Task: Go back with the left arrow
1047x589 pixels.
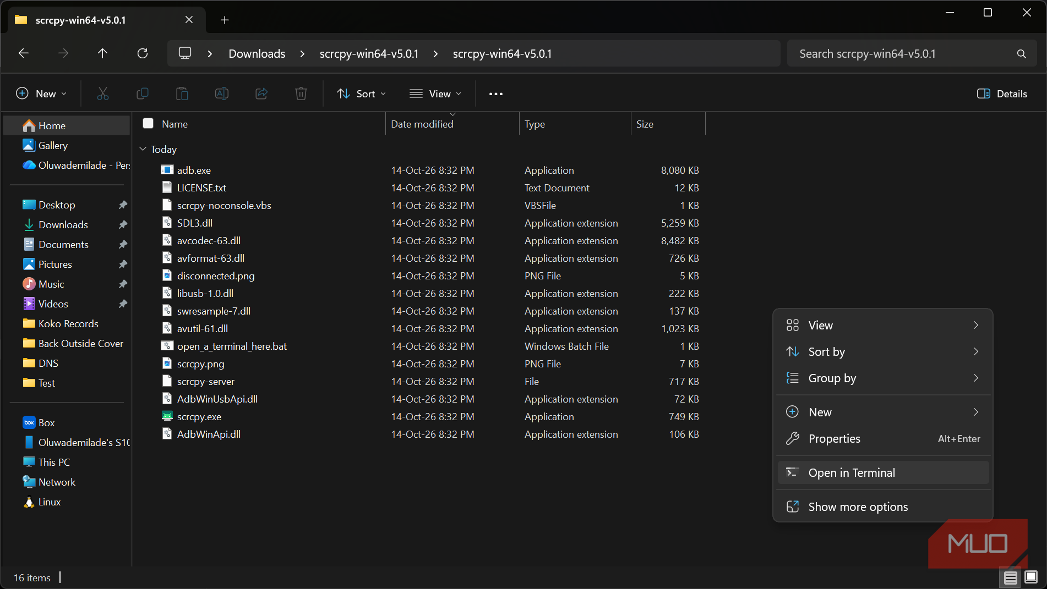Action: [x=24, y=53]
